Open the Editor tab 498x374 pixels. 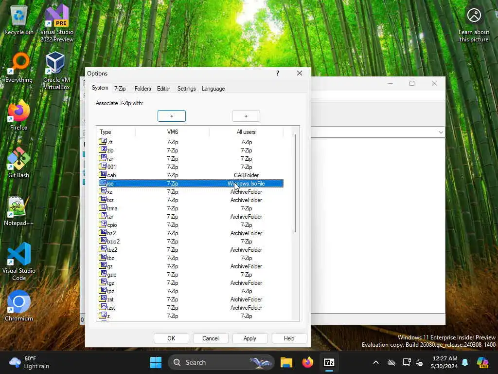coord(163,89)
